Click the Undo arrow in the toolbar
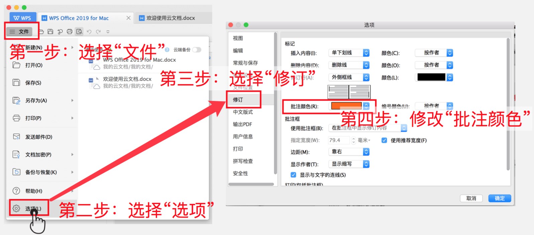The image size is (534, 235). [89, 32]
